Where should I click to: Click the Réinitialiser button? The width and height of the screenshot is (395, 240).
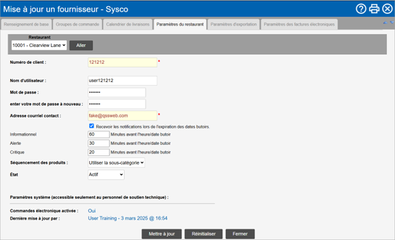click(204, 234)
